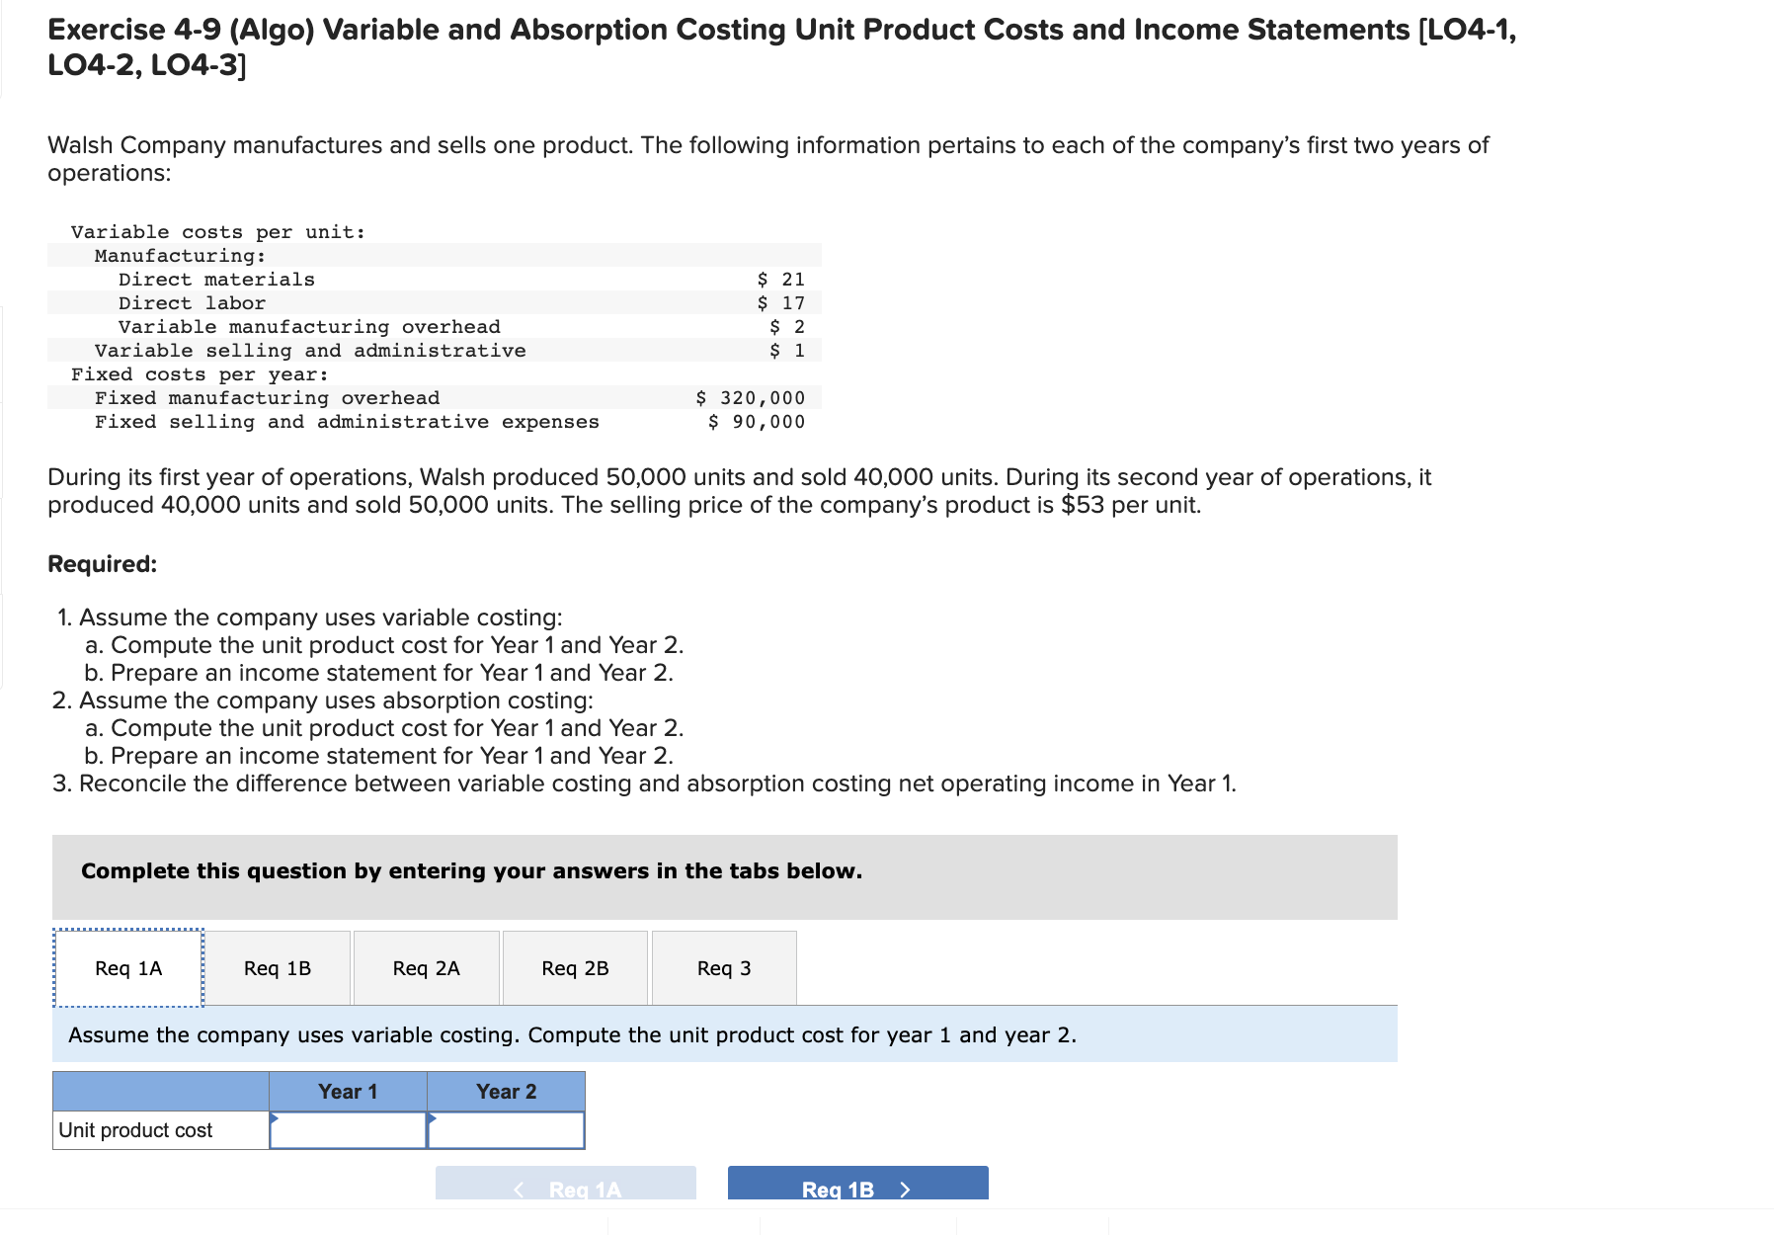Select the currently active Req 1A tab

pos(126,968)
